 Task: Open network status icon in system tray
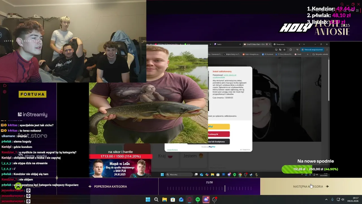click(x=338, y=199)
